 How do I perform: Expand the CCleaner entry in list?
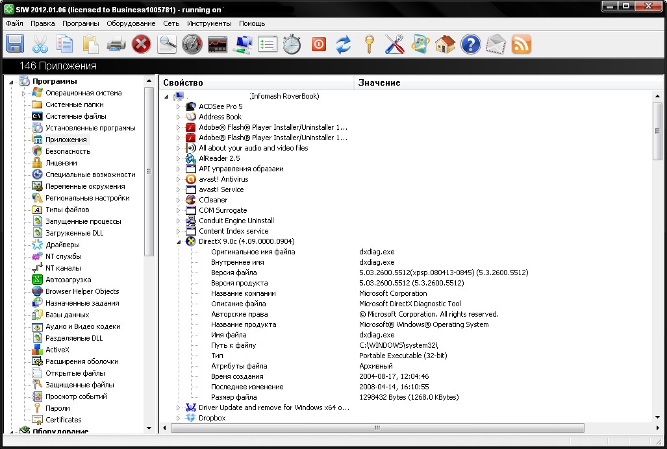[179, 200]
